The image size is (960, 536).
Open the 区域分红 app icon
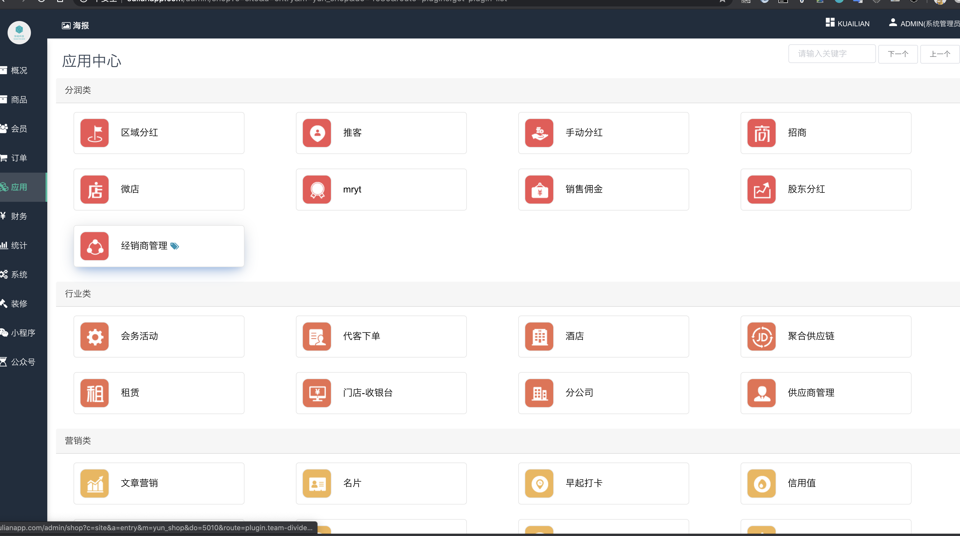94,133
